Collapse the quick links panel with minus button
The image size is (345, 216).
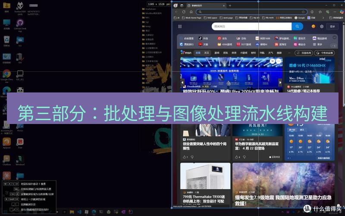(x=335, y=37)
